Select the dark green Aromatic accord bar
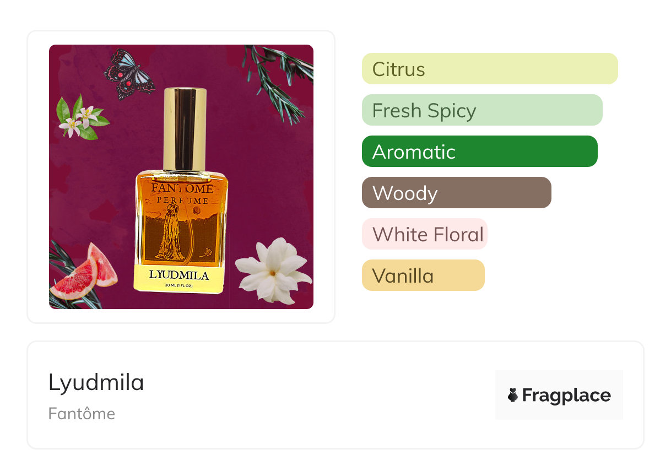This screenshot has height=476, width=671. [x=479, y=152]
